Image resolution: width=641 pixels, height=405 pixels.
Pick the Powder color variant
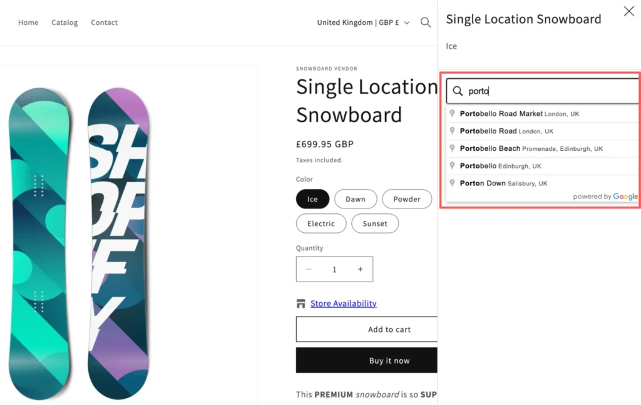click(x=407, y=199)
